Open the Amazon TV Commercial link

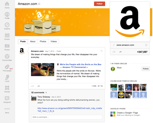(81, 66)
